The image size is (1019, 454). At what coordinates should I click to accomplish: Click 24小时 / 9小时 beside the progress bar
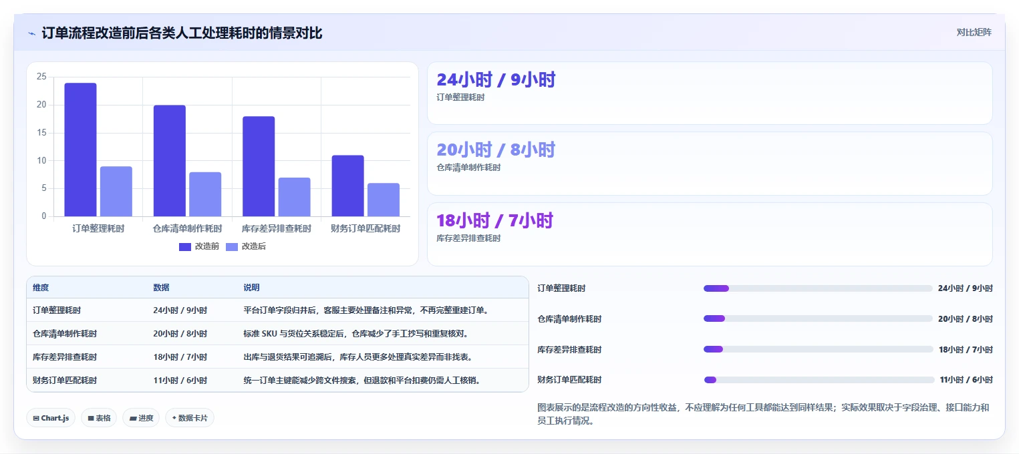[966, 288]
